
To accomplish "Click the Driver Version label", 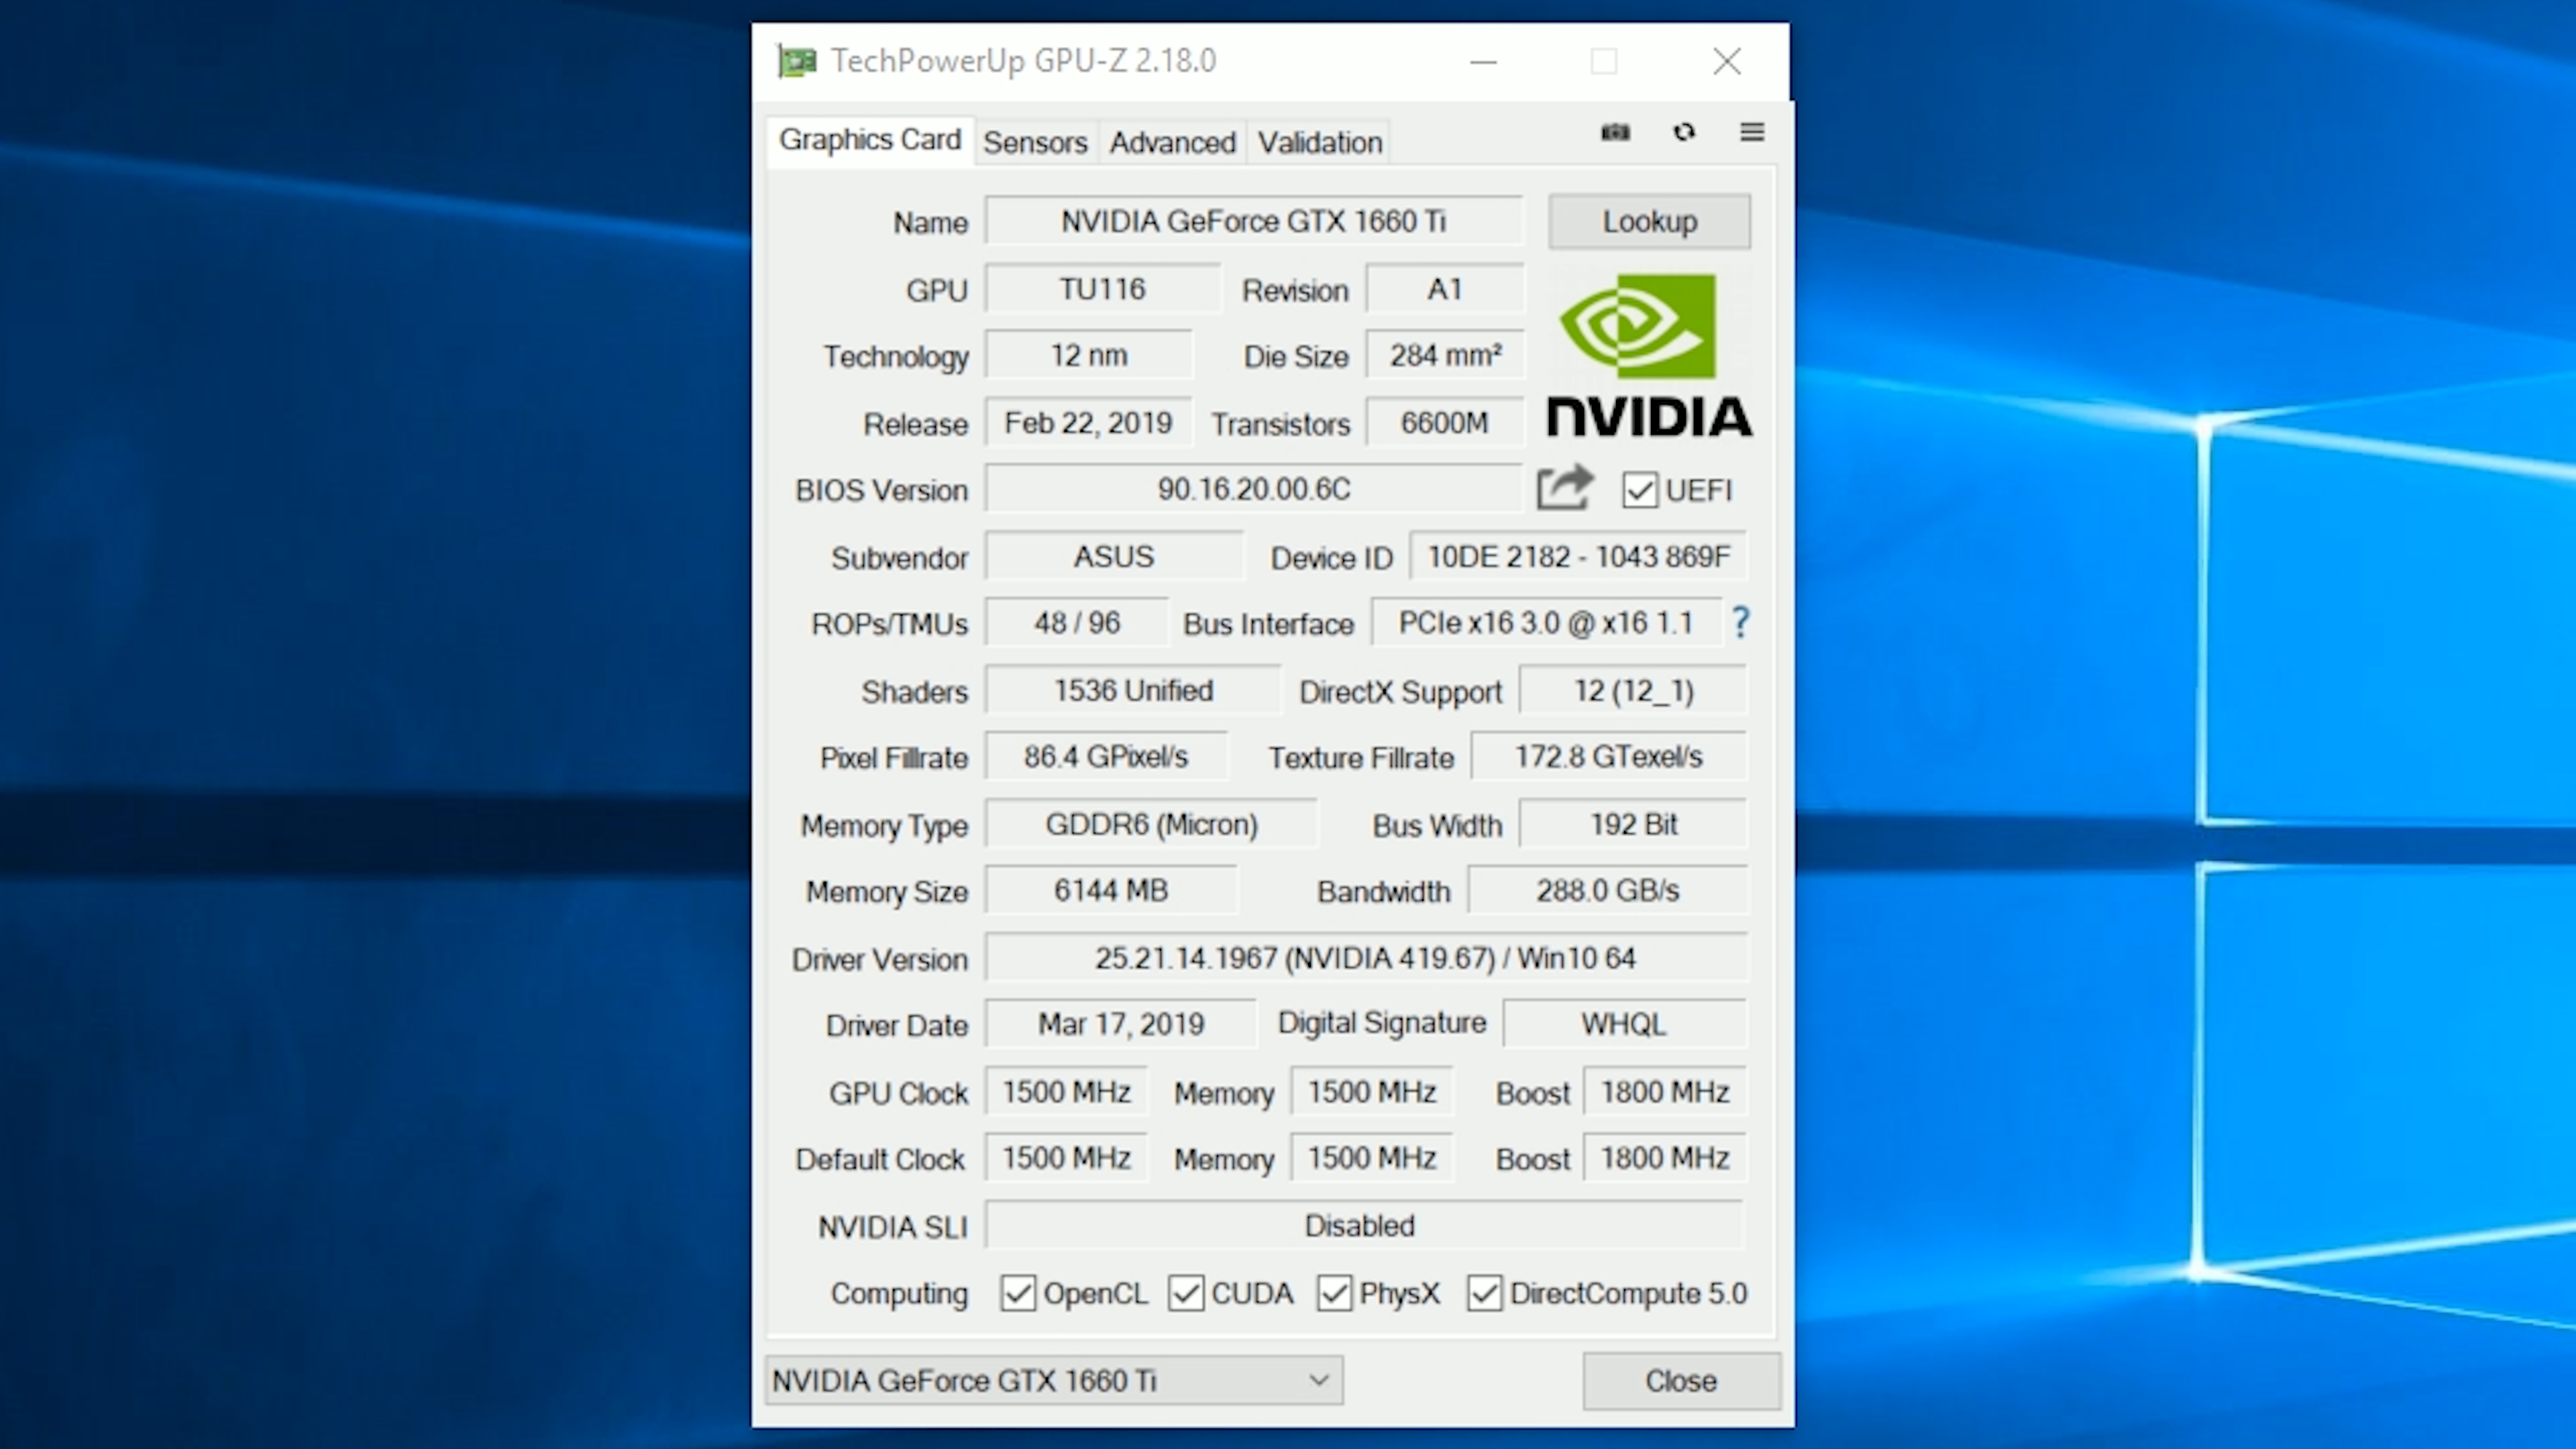I will tap(880, 960).
